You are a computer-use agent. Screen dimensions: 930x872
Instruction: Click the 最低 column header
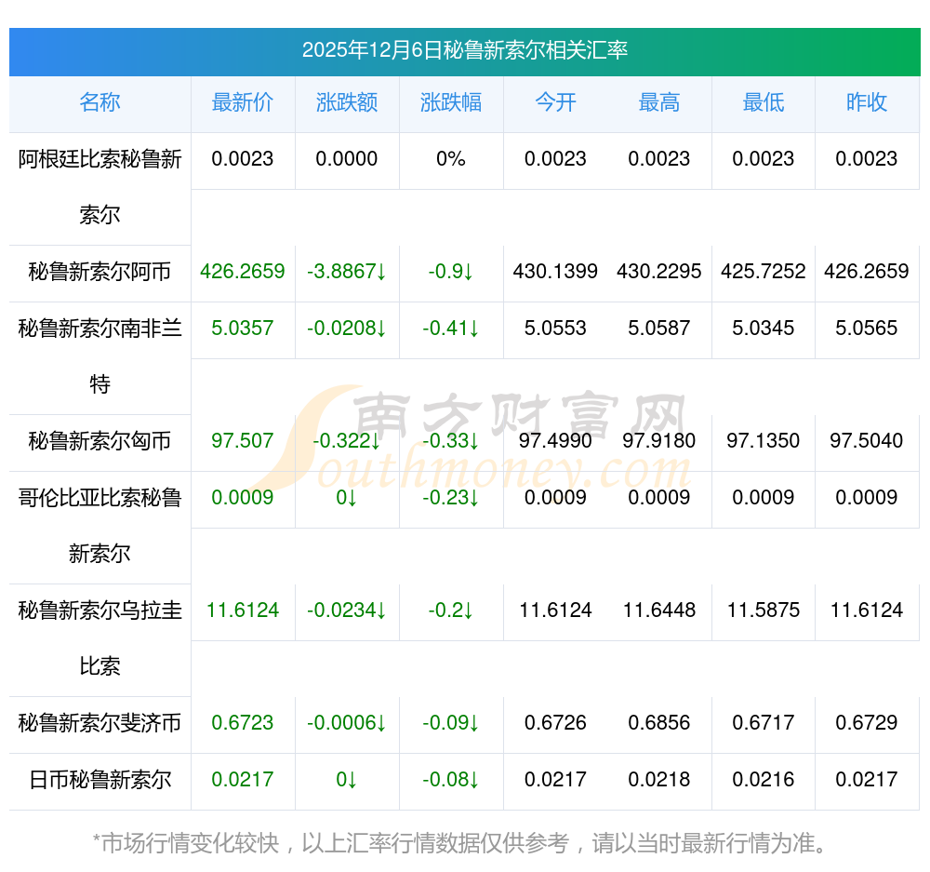click(x=764, y=103)
